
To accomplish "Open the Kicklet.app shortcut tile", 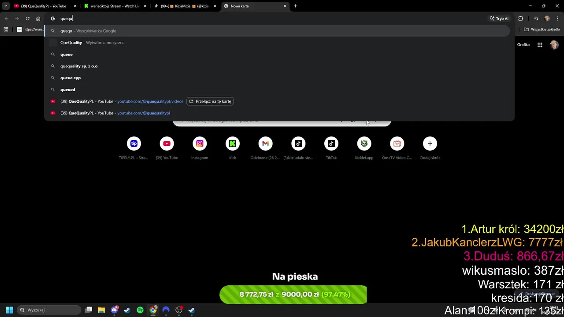I will pyautogui.click(x=364, y=144).
